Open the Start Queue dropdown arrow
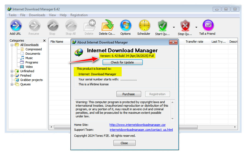 point(174,27)
